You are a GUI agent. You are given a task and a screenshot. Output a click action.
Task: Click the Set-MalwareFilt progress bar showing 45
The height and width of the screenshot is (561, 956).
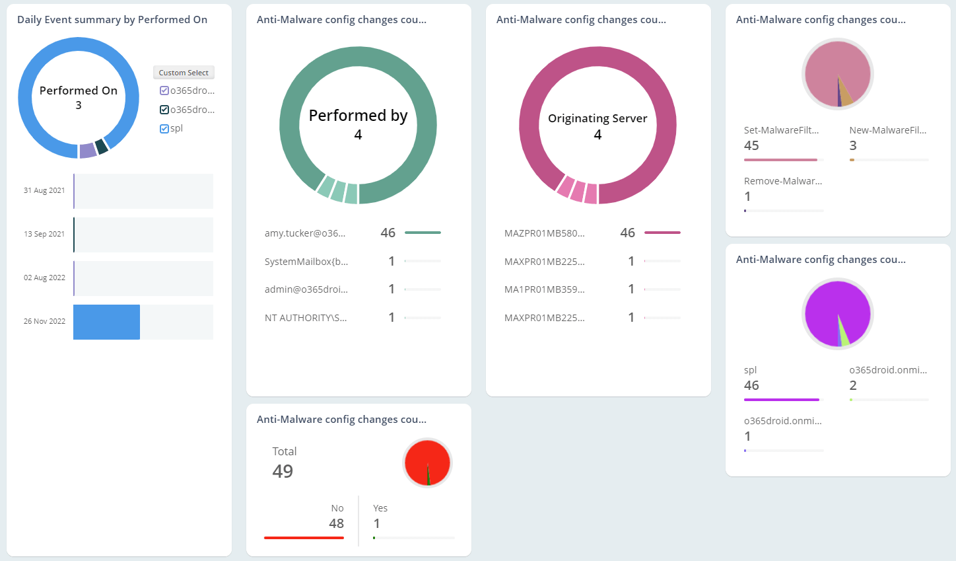click(780, 160)
